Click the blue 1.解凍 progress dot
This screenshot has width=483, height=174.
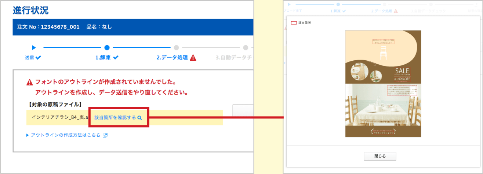coord(107,48)
